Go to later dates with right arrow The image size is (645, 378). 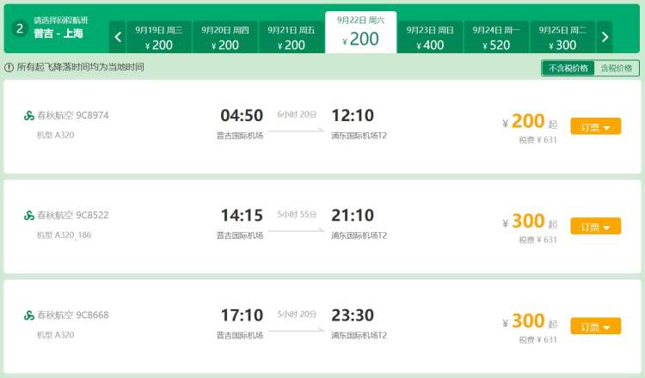click(x=605, y=37)
